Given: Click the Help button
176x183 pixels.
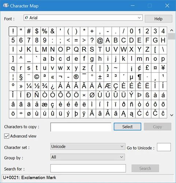Looking at the screenshot, I should pyautogui.click(x=158, y=19).
